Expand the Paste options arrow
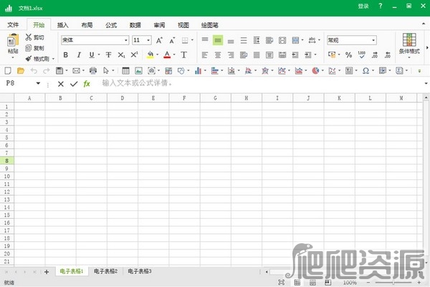 13,57
